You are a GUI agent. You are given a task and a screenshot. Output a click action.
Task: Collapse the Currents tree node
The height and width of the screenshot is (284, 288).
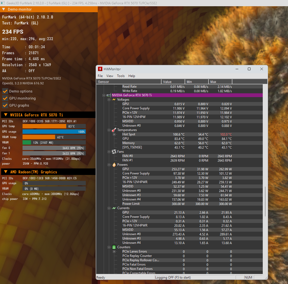[x=109, y=208]
